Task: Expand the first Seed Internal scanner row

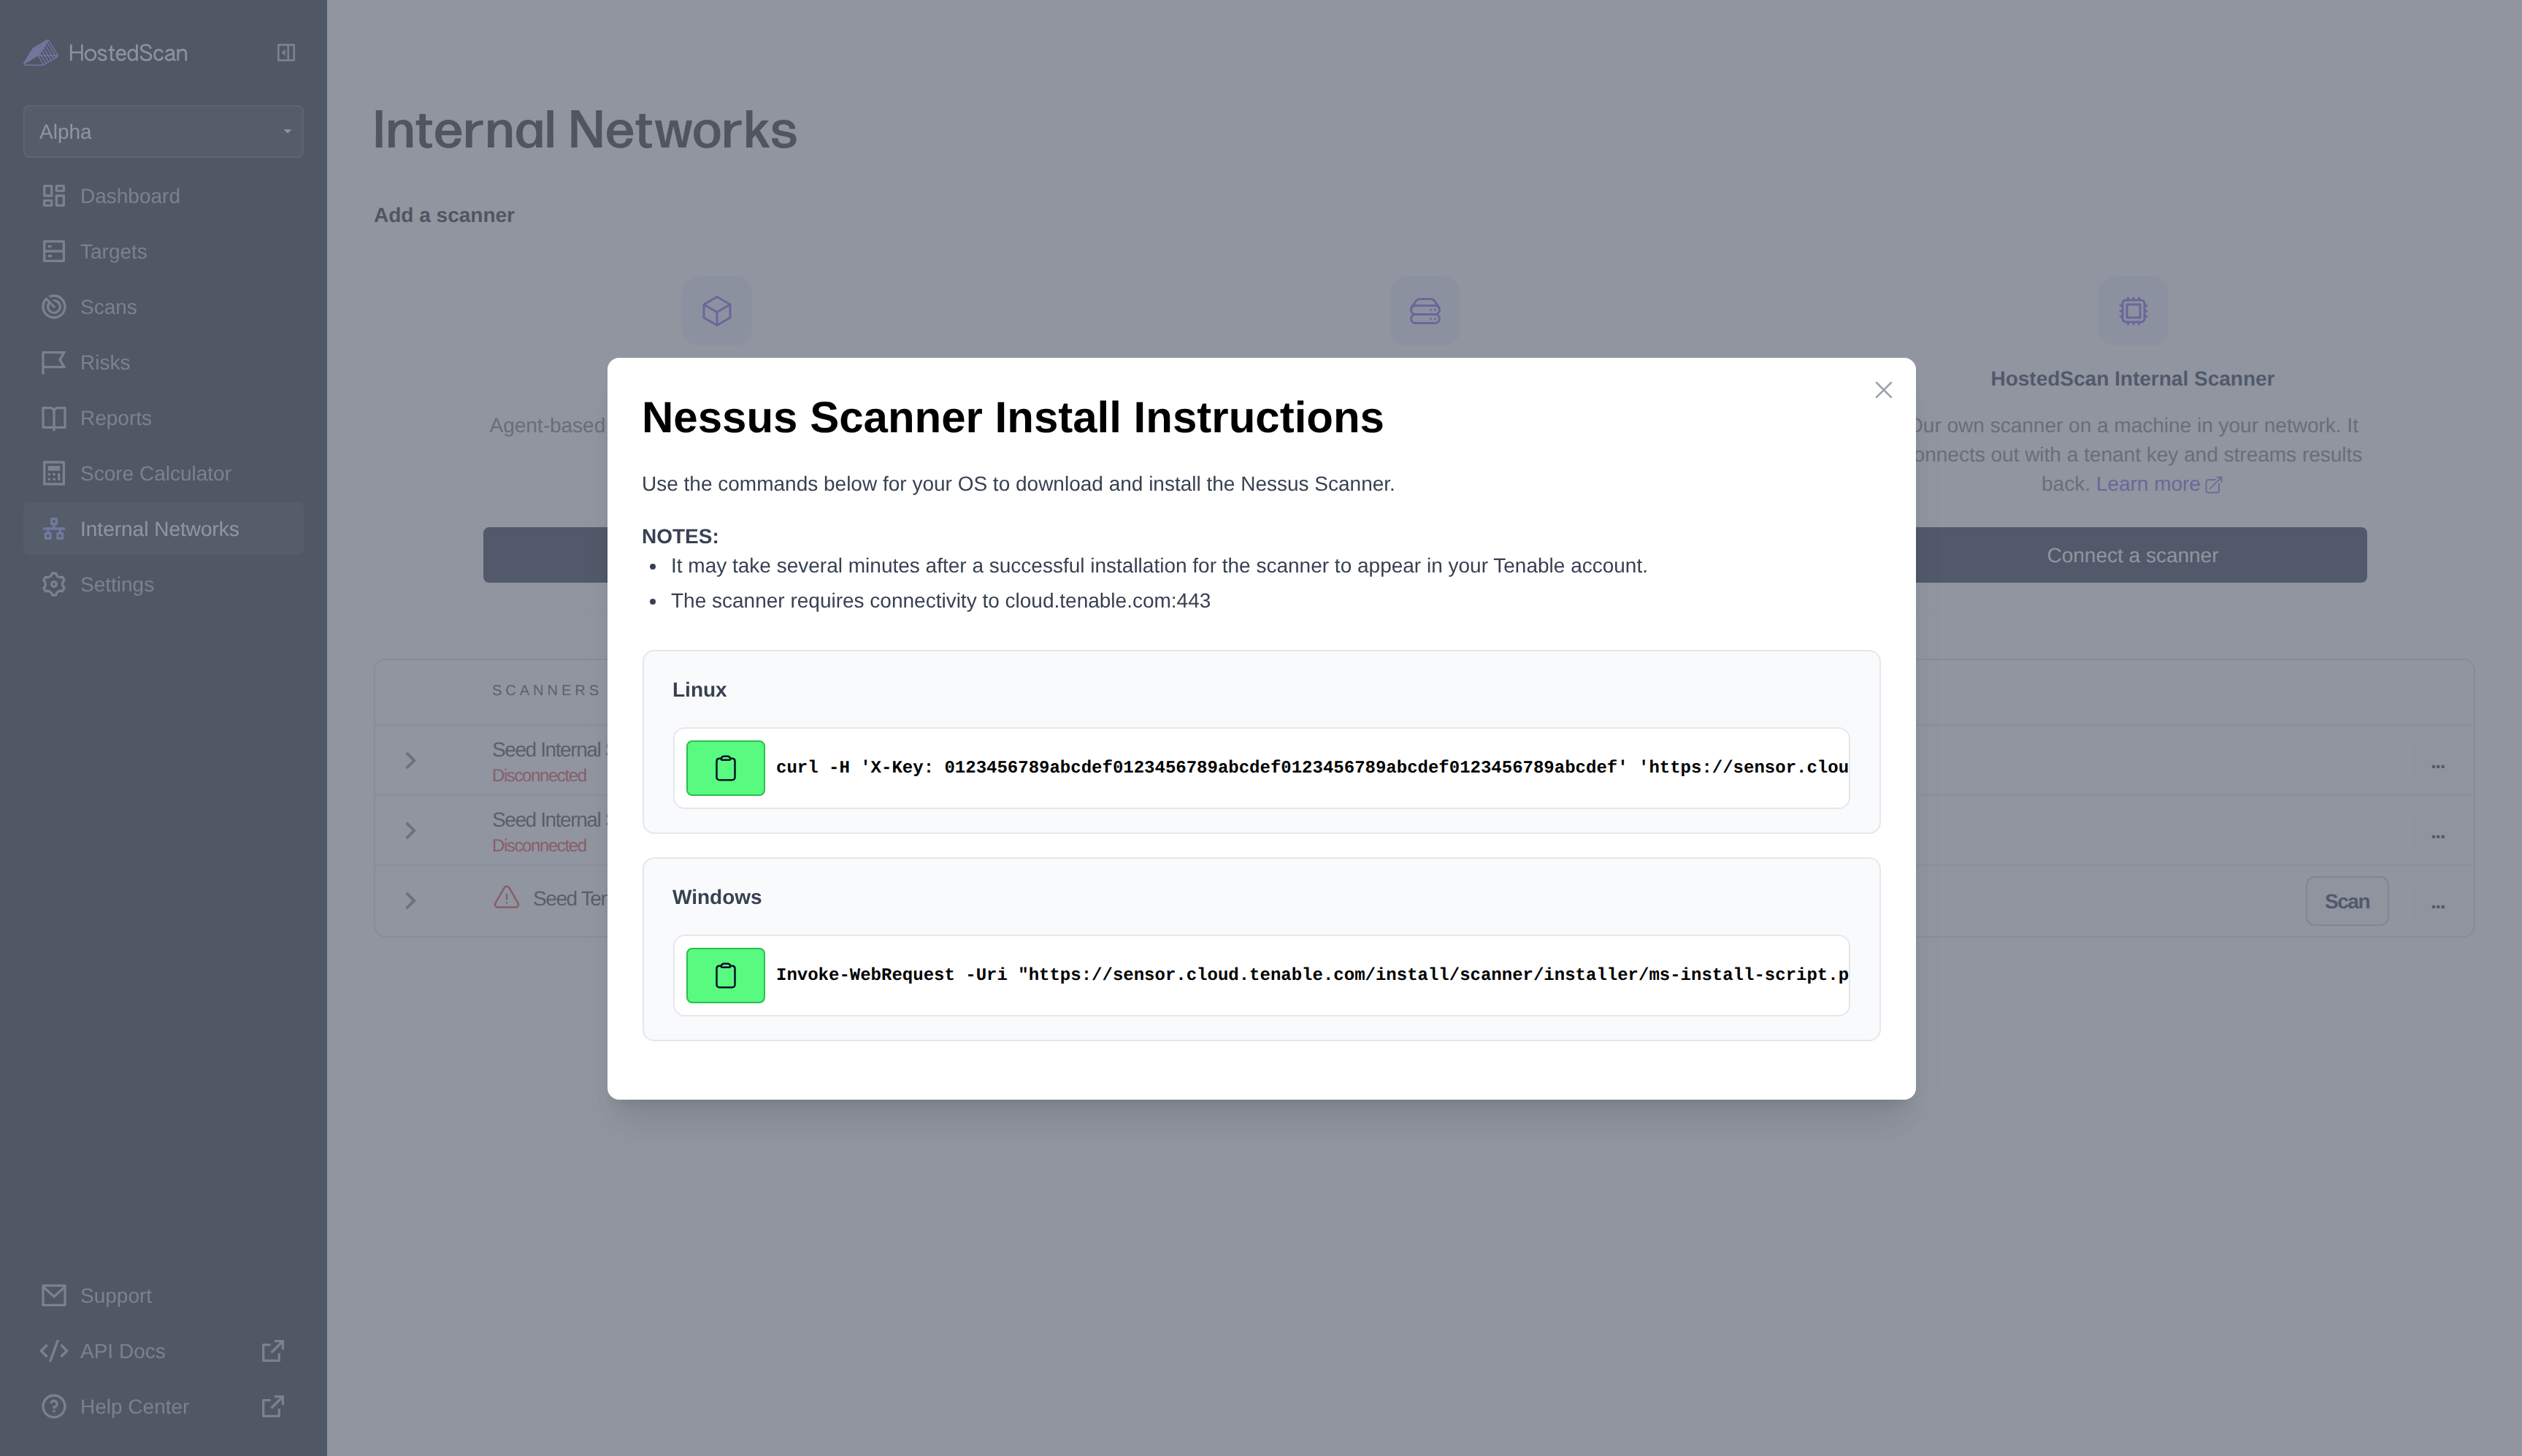Action: (410, 760)
